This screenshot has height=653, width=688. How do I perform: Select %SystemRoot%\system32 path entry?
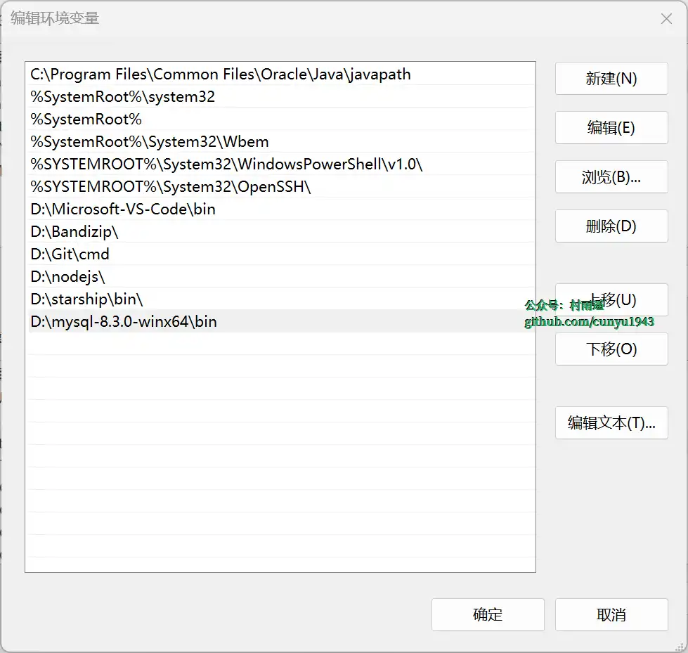click(x=123, y=97)
